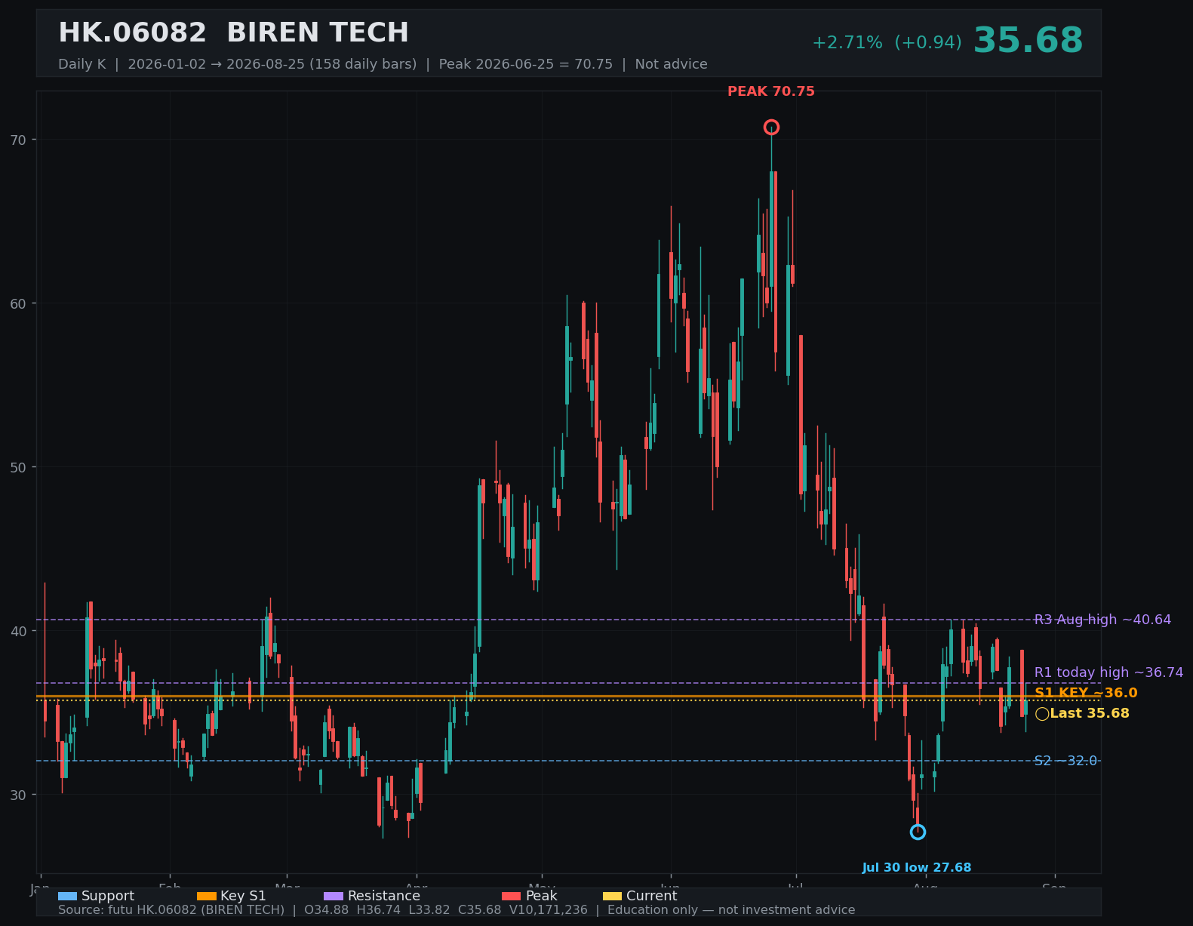Click the 'Support' legend label
This screenshot has height=926, width=1193.
point(108,896)
